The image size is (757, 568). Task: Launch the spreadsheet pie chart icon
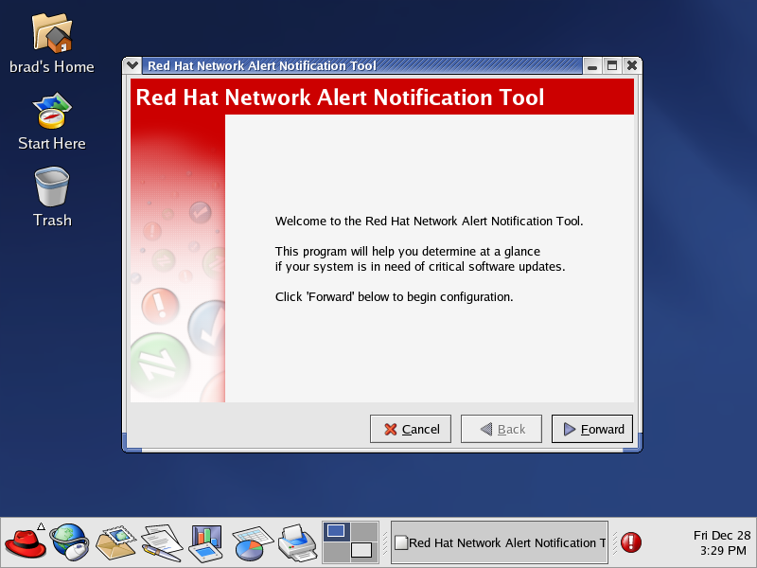tap(252, 542)
